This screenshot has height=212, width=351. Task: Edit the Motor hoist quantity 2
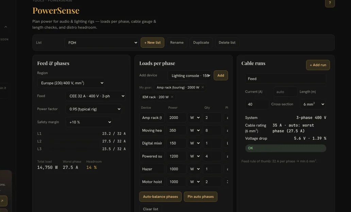coord(212,182)
